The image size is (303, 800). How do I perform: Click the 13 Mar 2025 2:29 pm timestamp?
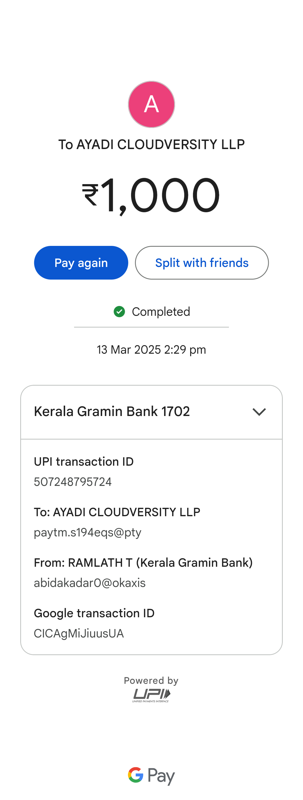pos(151,350)
